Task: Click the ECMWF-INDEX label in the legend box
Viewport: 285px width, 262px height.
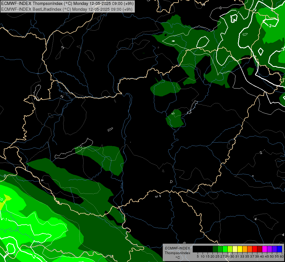Action: tap(178, 248)
